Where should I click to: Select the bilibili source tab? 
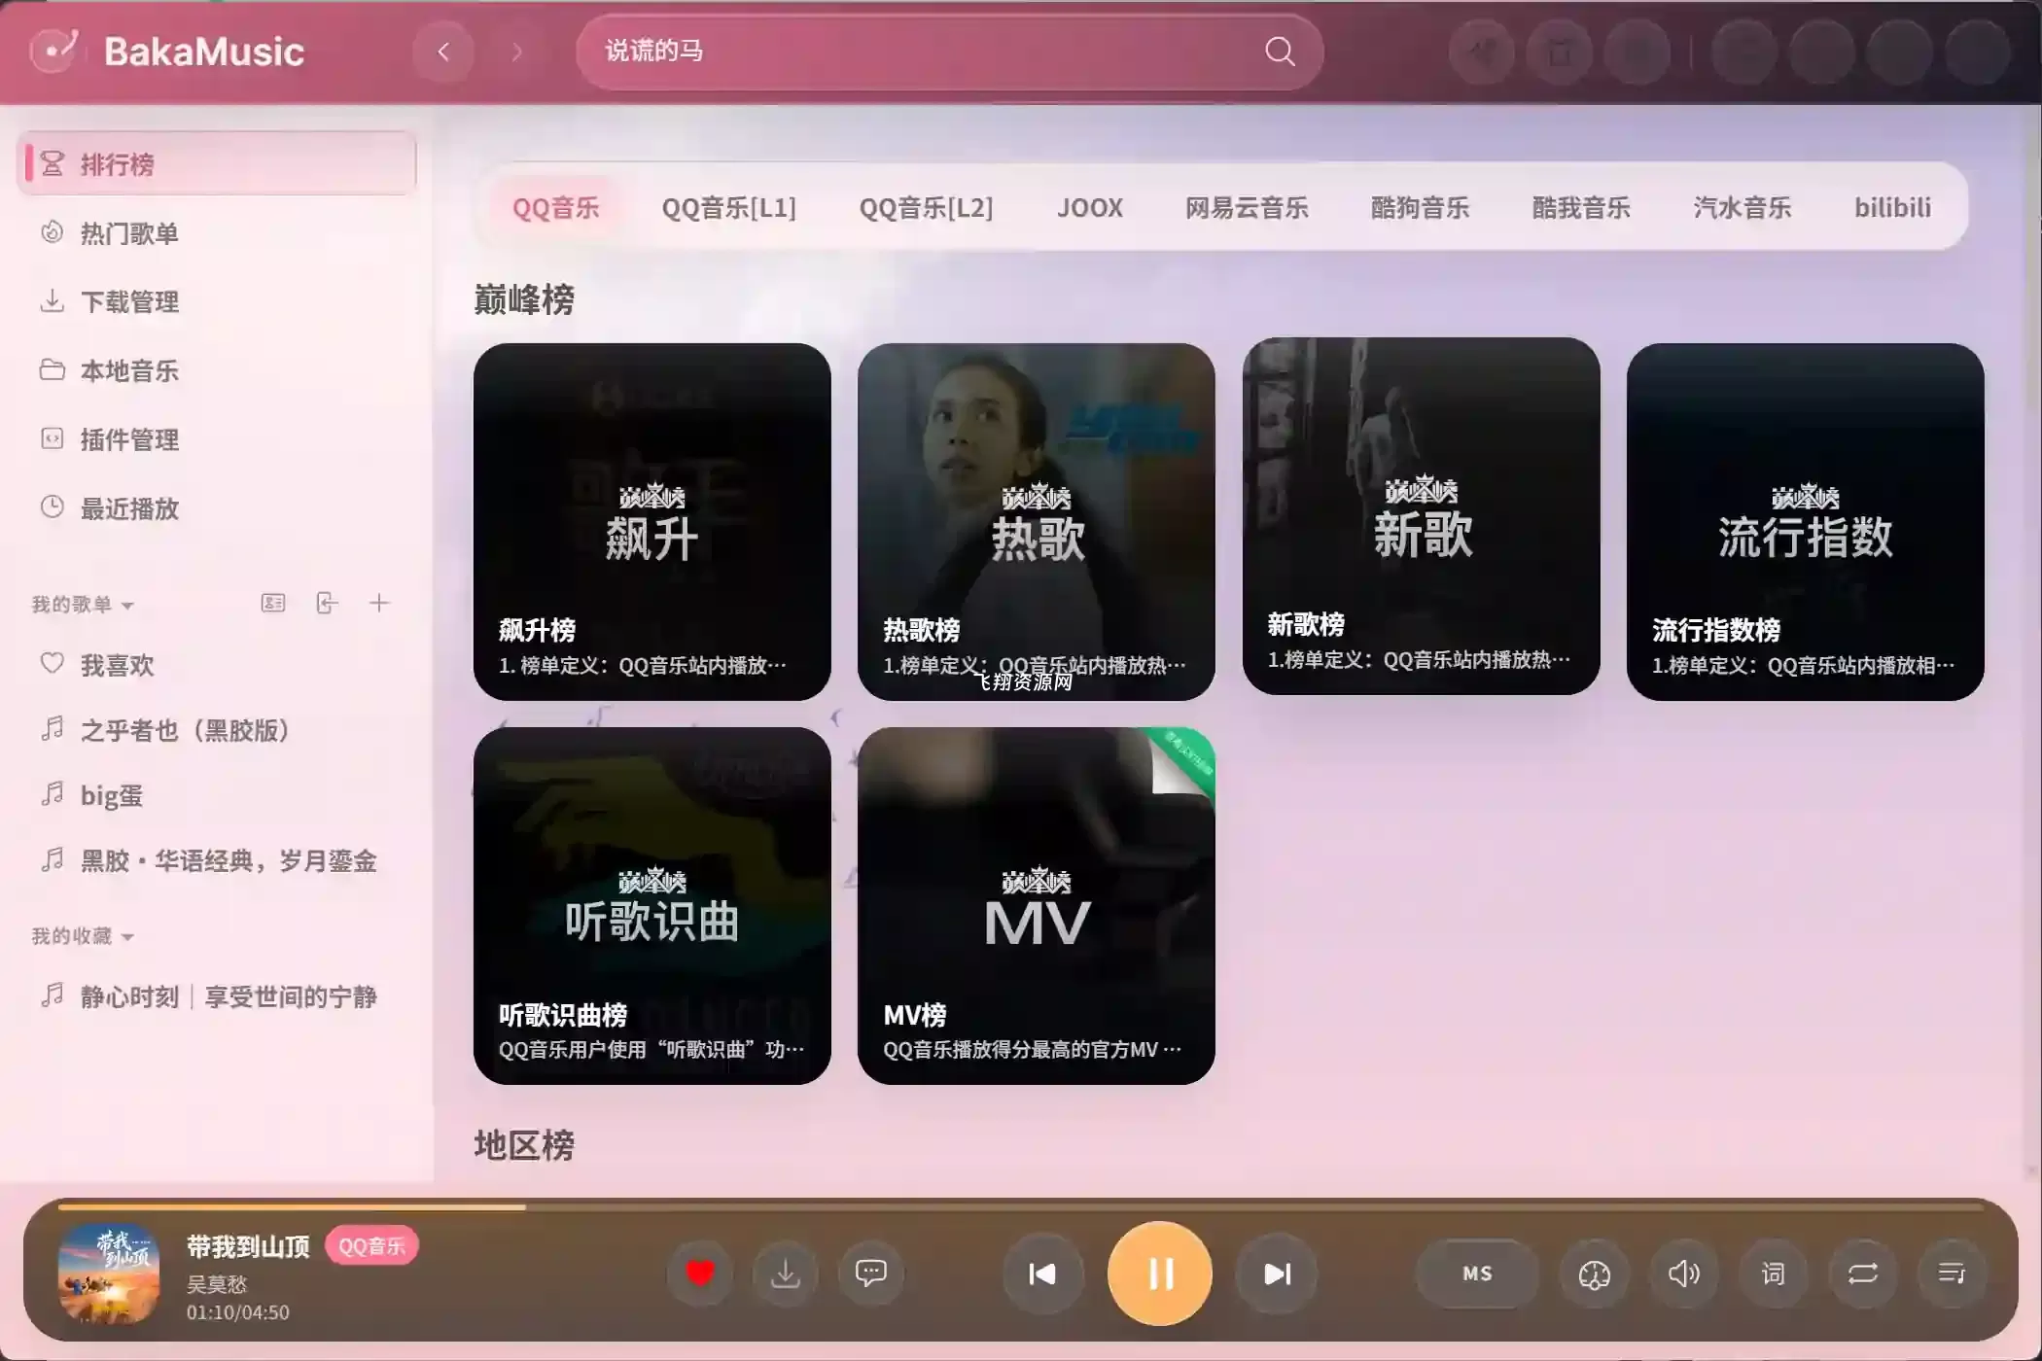[1892, 207]
